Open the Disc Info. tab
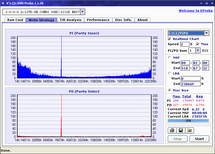This screenshot has width=215, height=154. tap(123, 20)
